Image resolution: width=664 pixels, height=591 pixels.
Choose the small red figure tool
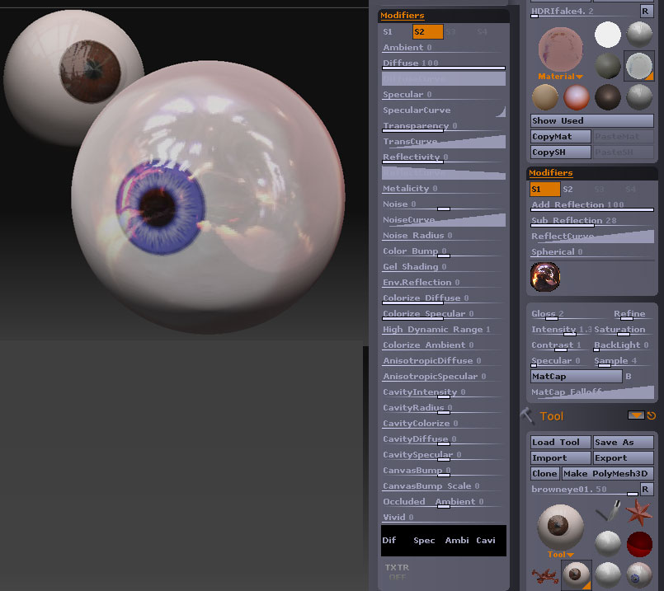(544, 575)
